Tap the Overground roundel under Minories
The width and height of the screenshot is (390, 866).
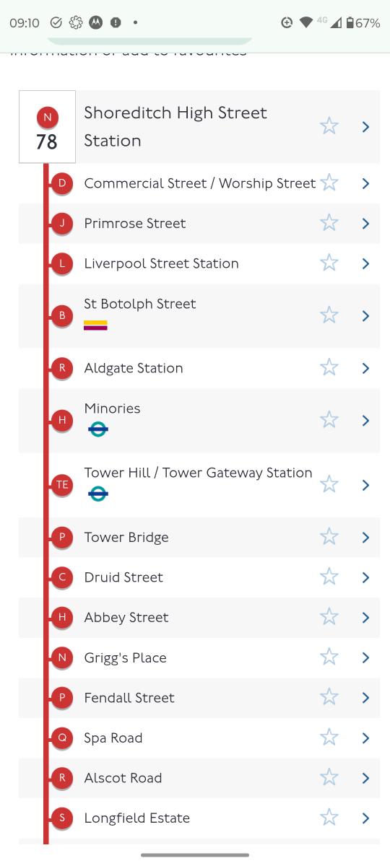(98, 429)
